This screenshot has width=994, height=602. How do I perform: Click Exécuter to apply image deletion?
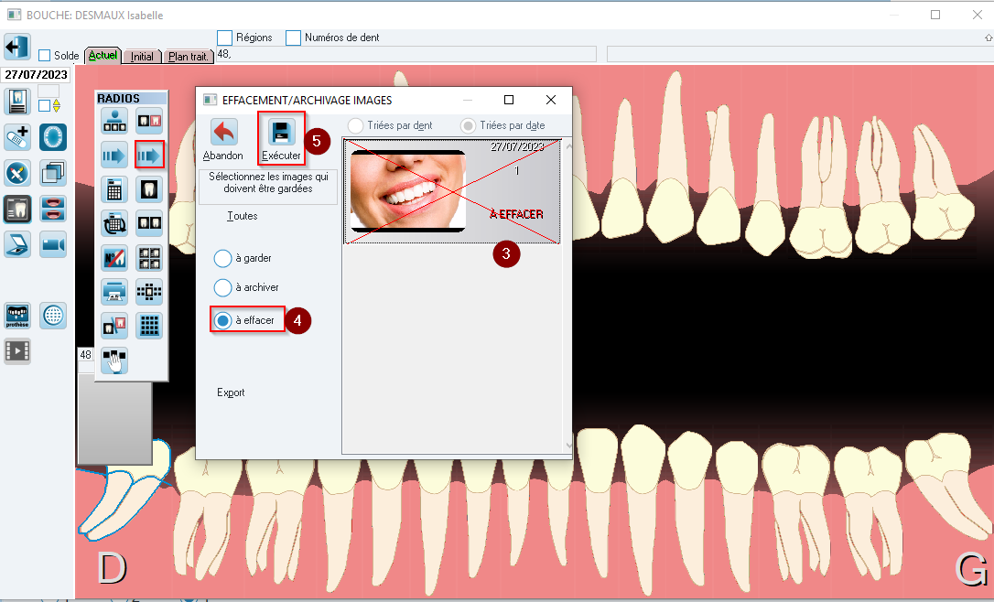(281, 139)
